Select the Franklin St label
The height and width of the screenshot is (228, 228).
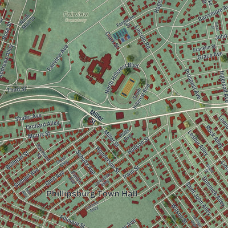[x=204, y=48]
